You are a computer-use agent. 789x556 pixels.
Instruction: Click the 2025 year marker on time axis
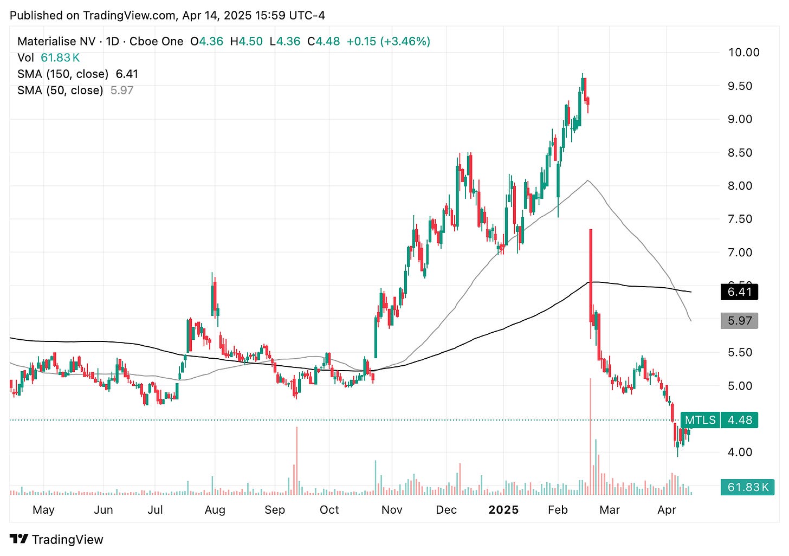(x=503, y=510)
